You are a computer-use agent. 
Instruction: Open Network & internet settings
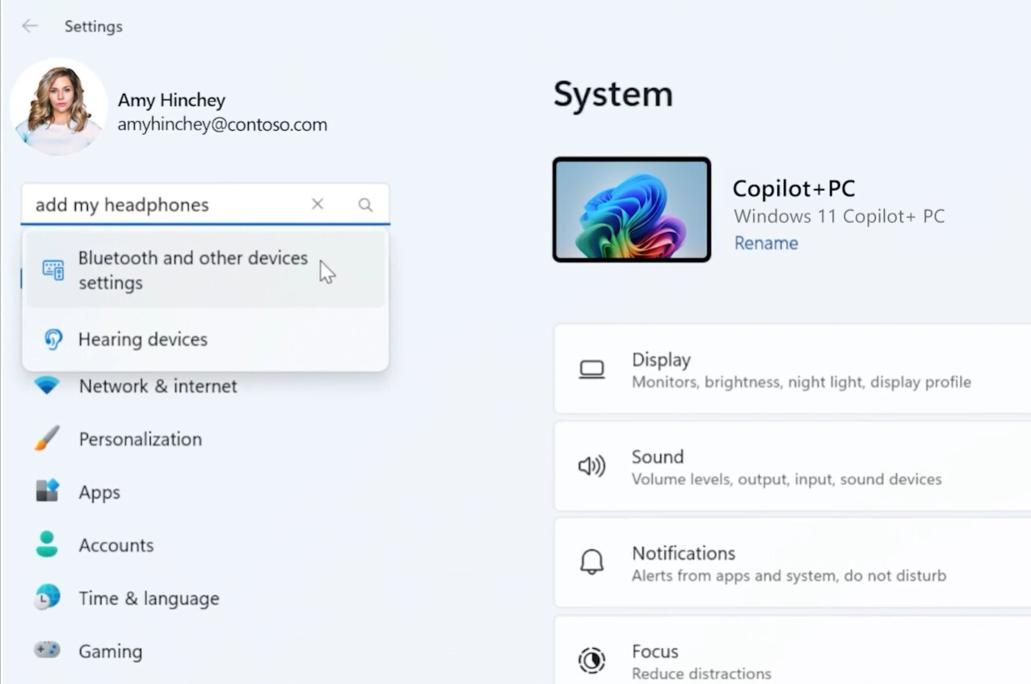coord(158,386)
